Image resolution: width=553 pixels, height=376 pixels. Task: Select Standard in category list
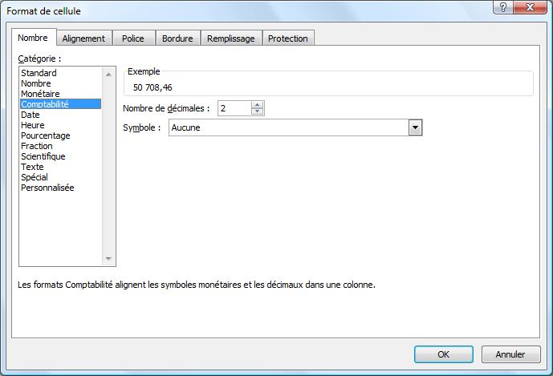[39, 73]
